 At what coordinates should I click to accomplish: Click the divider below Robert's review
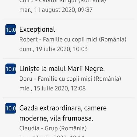68,58
